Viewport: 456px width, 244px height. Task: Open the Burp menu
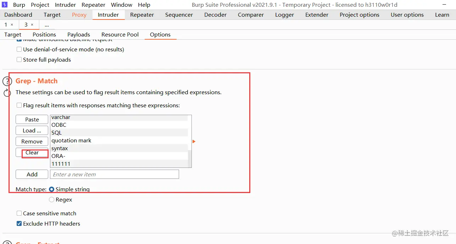tap(19, 5)
